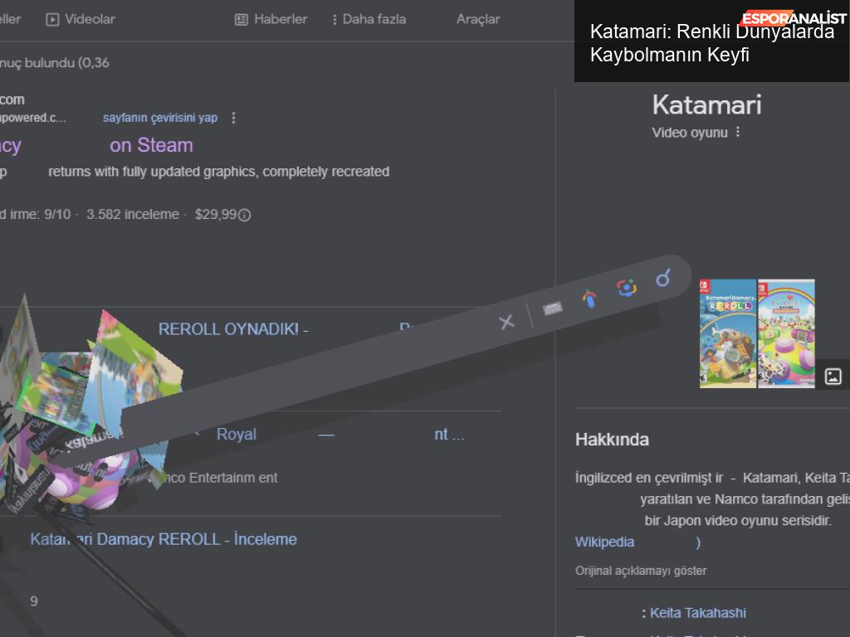
Task: Open three-dot options for the Steam result
Action: pos(233,118)
